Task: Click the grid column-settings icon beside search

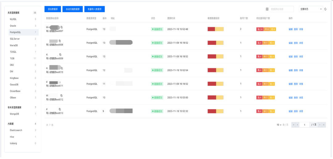Action: click(267, 9)
